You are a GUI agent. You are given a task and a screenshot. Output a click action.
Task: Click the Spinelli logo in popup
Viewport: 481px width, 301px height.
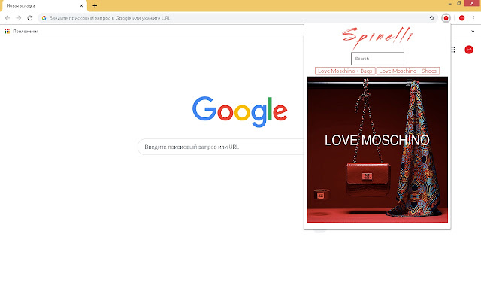coord(377,38)
